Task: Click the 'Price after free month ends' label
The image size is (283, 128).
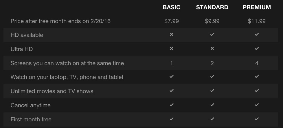Action: click(60, 21)
